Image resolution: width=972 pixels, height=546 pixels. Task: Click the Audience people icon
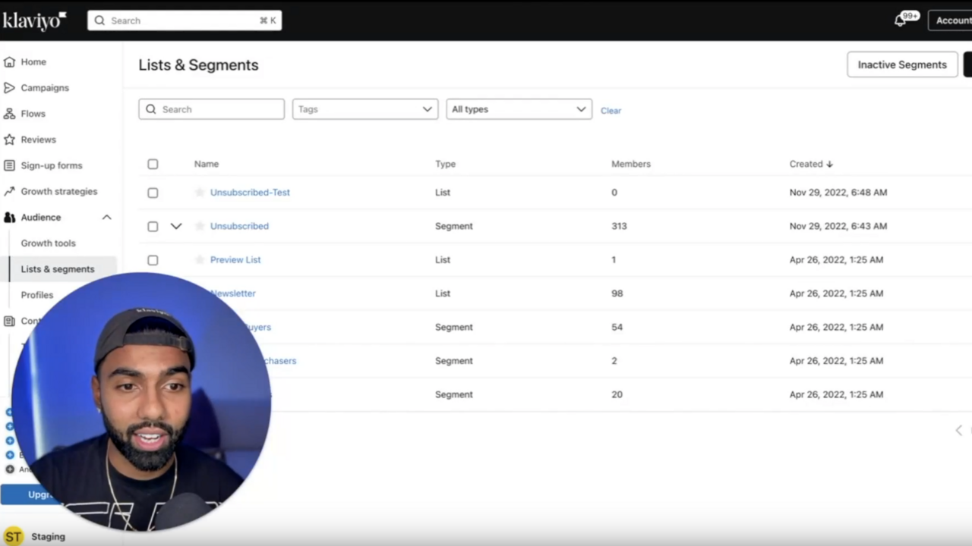point(9,217)
